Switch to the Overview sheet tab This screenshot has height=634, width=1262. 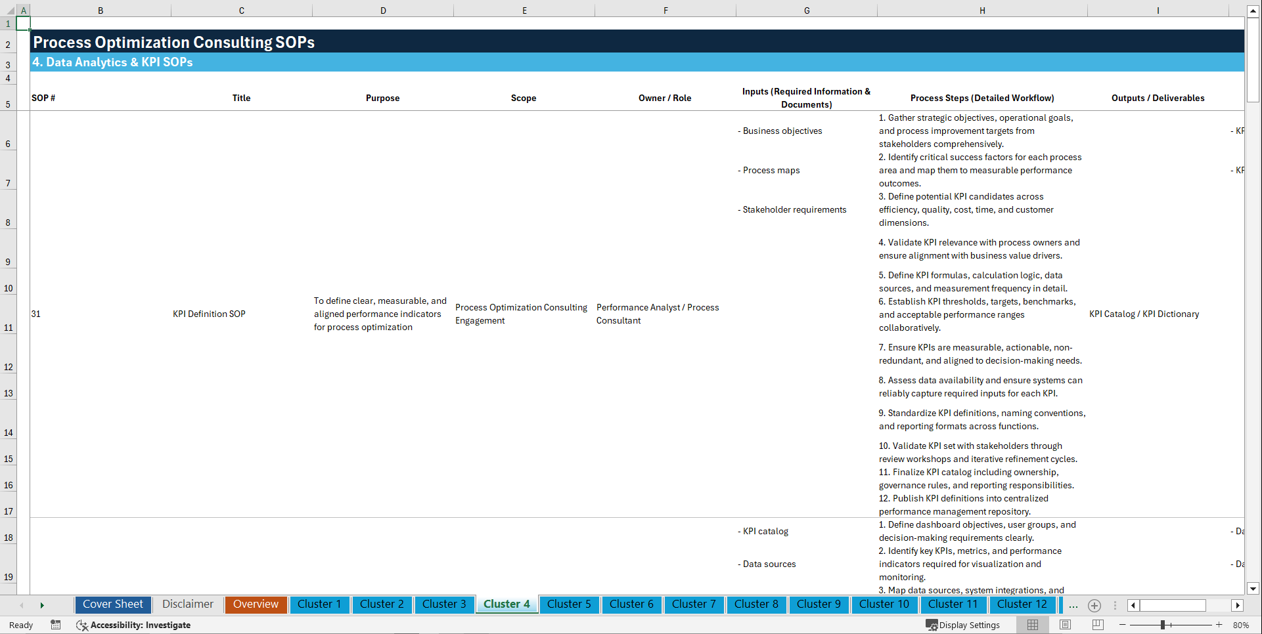(256, 604)
